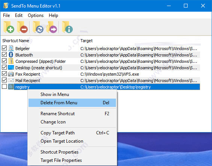
Task: Open the Edit menu
Action: click(19, 15)
